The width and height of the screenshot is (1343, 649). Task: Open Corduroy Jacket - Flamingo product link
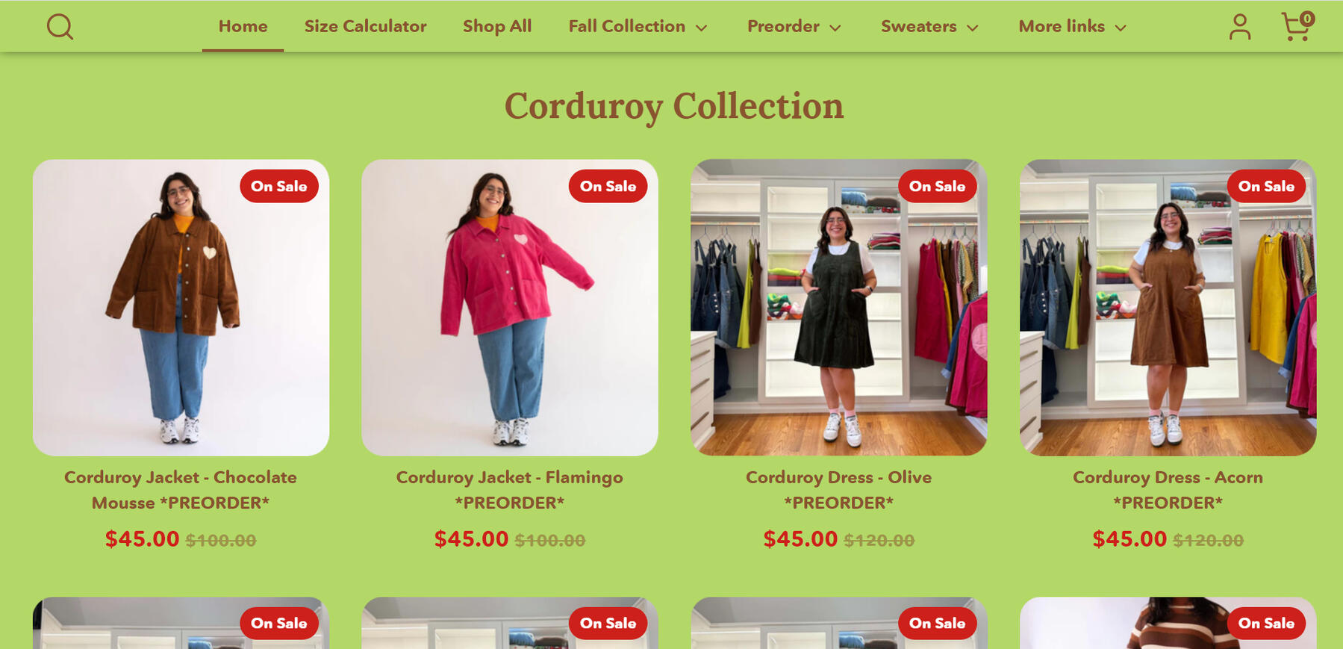click(510, 490)
